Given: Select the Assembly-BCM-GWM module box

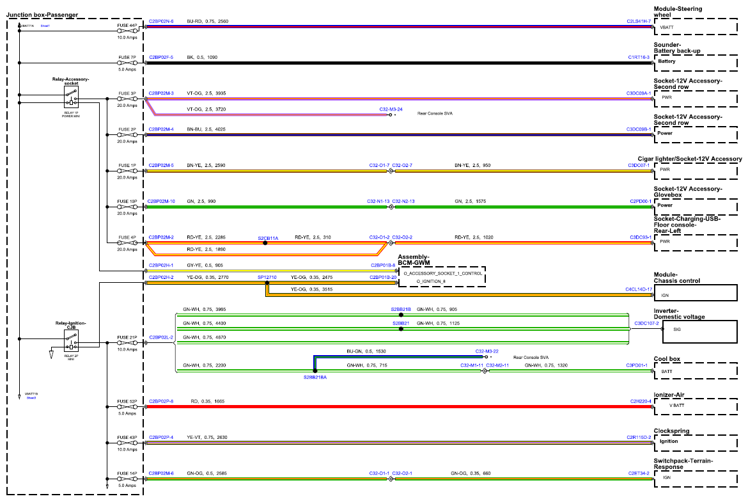Looking at the screenshot, I should 442,277.
